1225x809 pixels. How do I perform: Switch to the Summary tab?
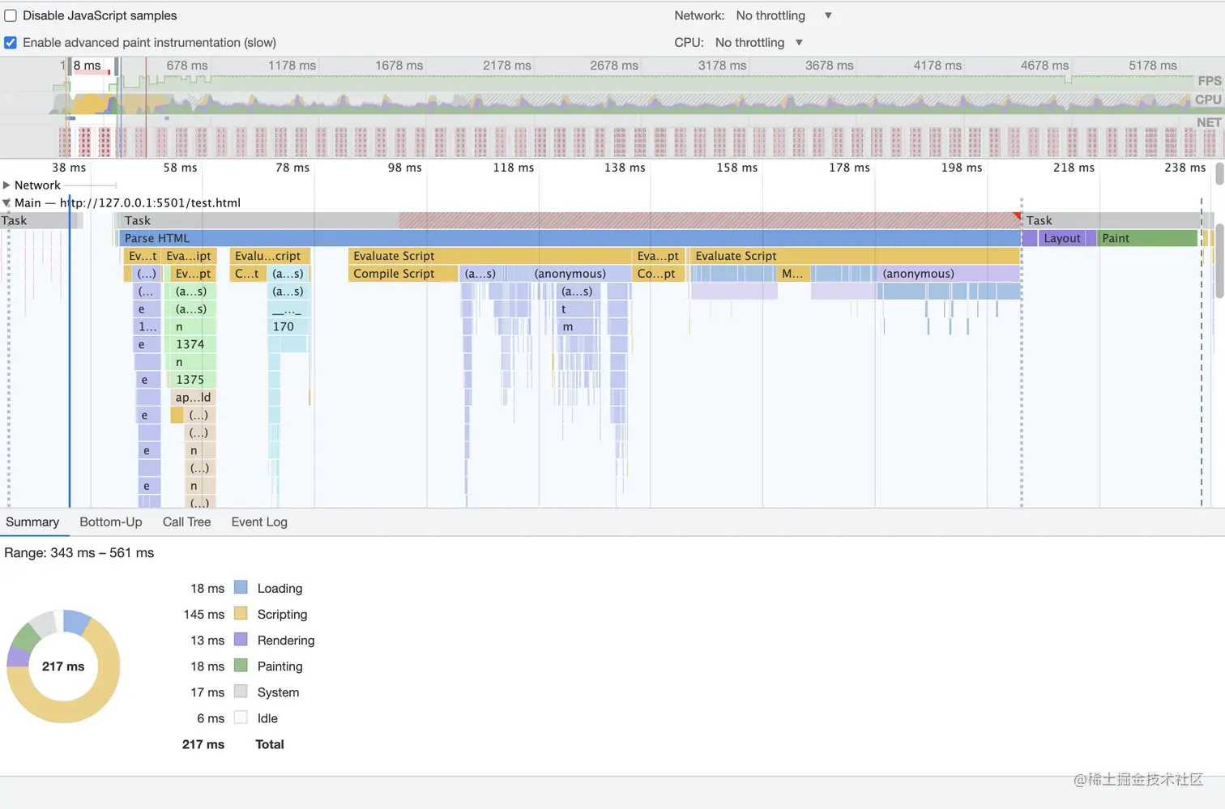pyautogui.click(x=32, y=522)
